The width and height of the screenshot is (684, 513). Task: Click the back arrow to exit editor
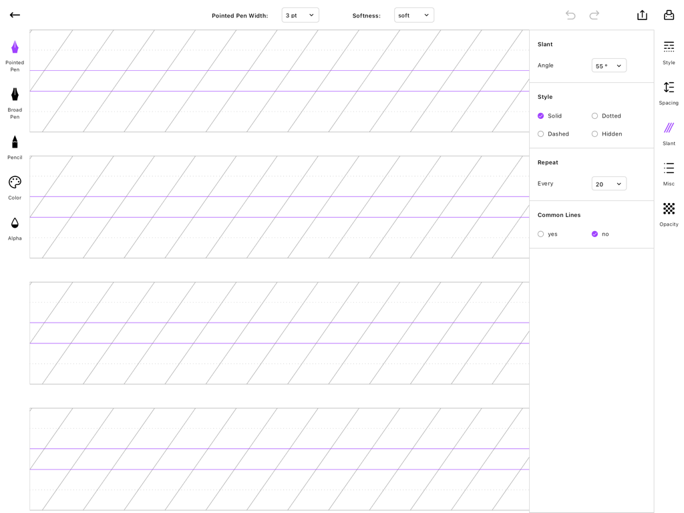coord(14,15)
